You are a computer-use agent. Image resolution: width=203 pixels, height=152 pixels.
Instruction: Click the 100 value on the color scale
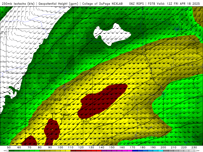pos(60,147)
